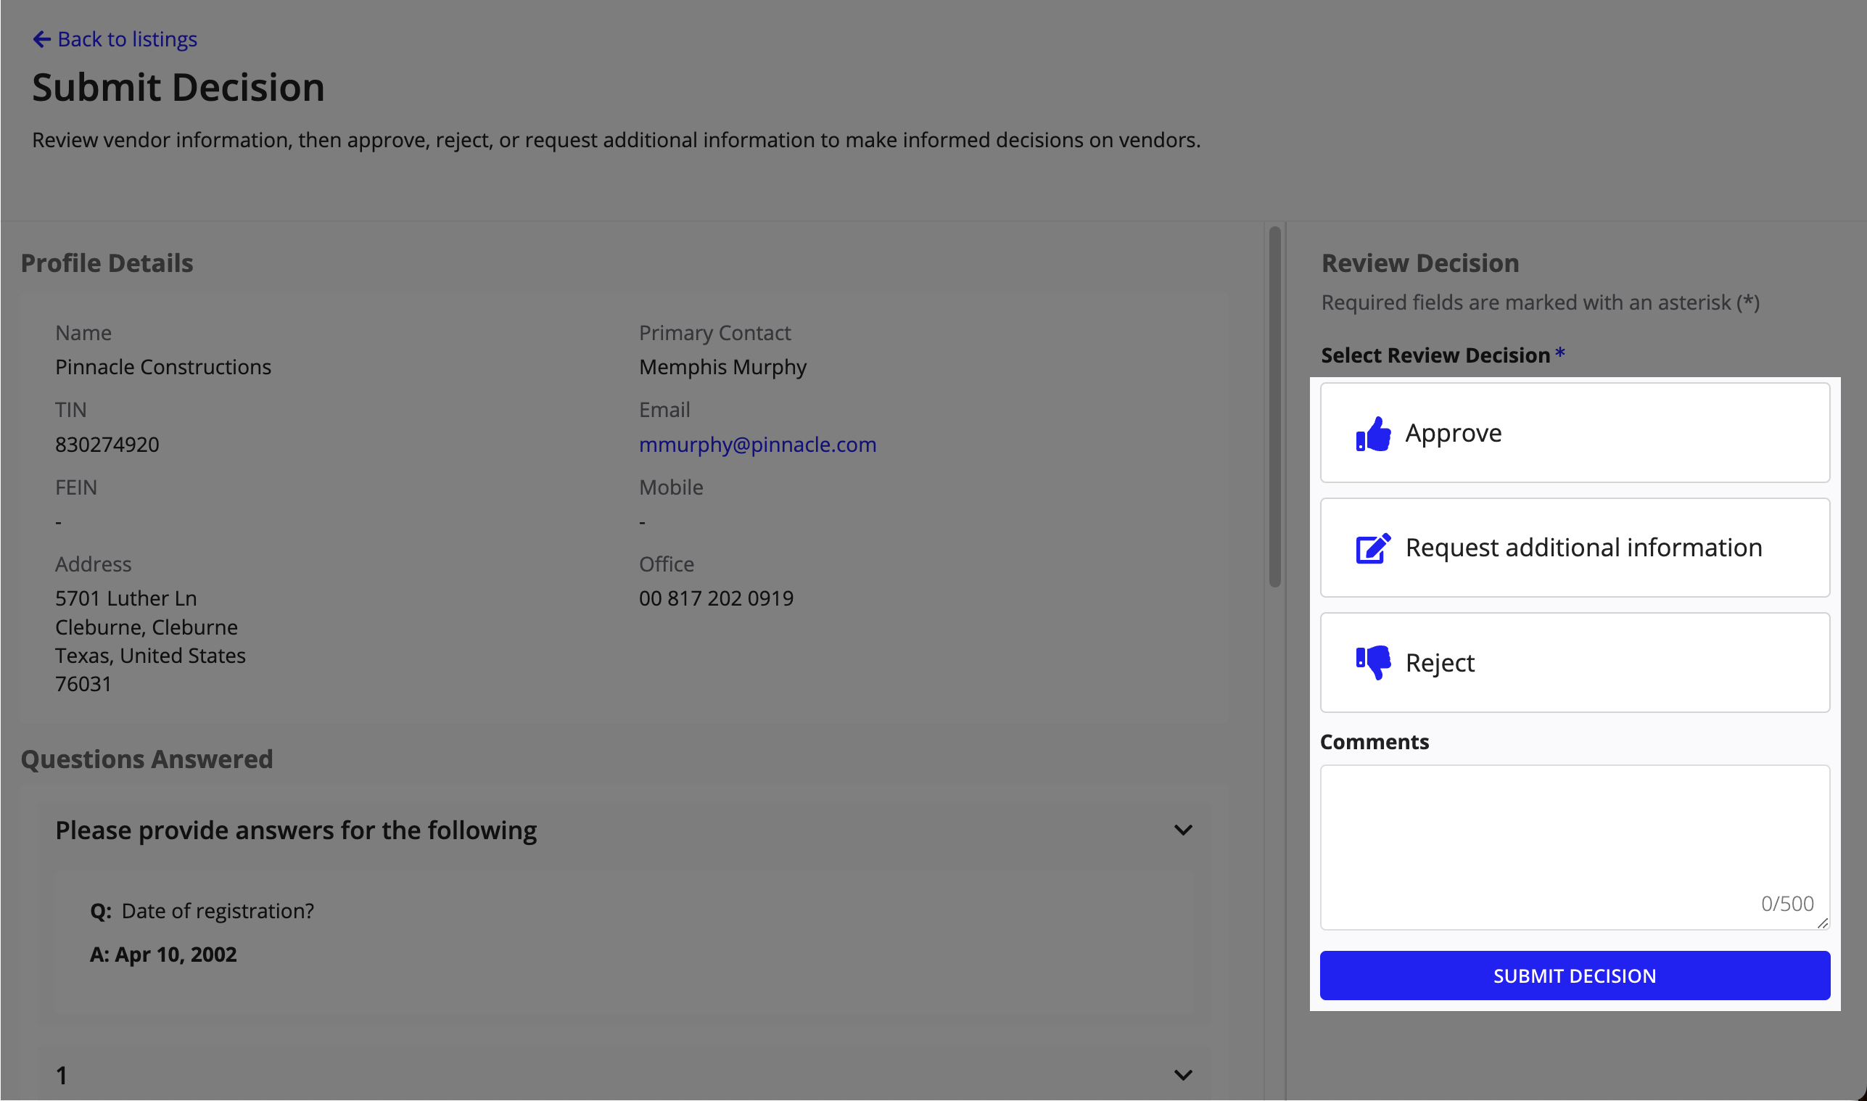Click the Questions Answered heading
1867x1101 pixels.
(147, 759)
